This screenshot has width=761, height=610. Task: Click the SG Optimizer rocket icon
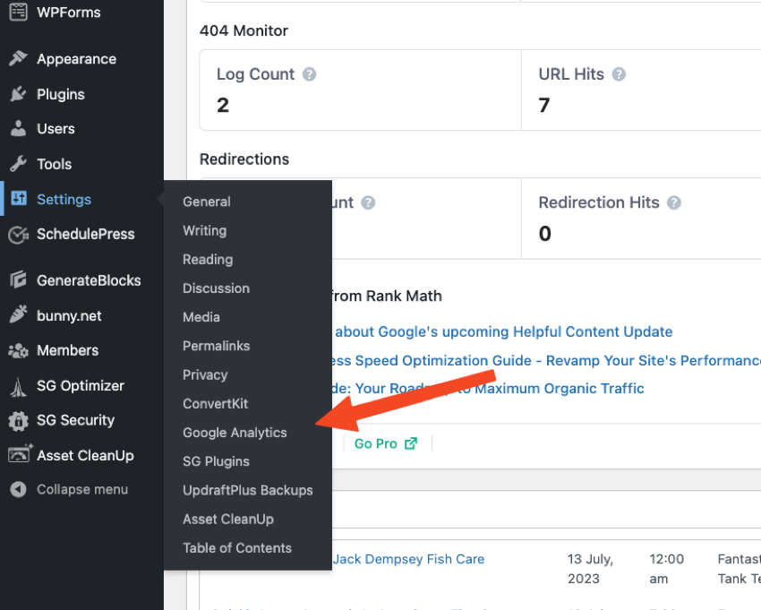coord(20,385)
